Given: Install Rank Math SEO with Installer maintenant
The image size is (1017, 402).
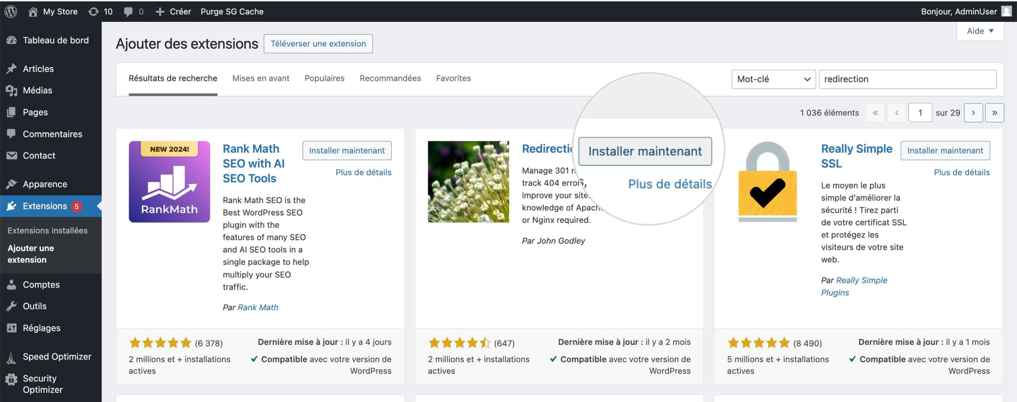Looking at the screenshot, I should pos(347,150).
